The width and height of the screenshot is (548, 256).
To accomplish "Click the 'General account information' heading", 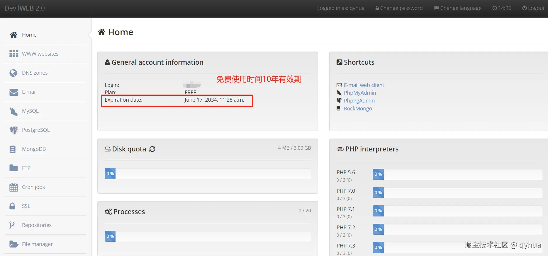I will coord(157,62).
